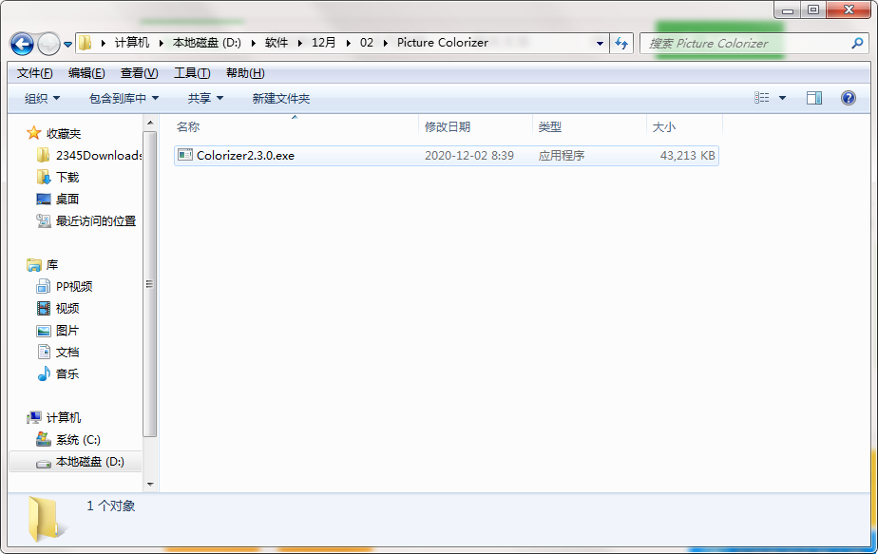The width and height of the screenshot is (878, 554).
Task: Select 12月 in the address breadcrumb
Action: [324, 43]
